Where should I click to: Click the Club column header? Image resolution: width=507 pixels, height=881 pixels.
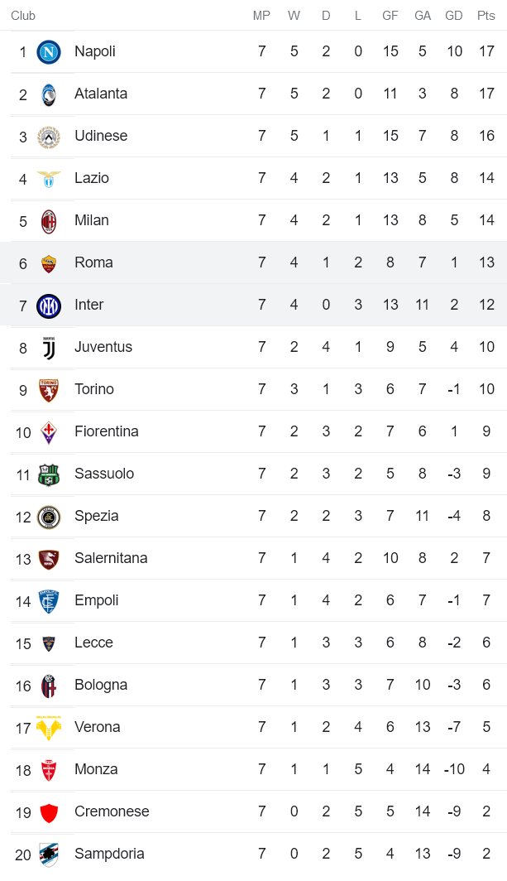click(x=23, y=16)
